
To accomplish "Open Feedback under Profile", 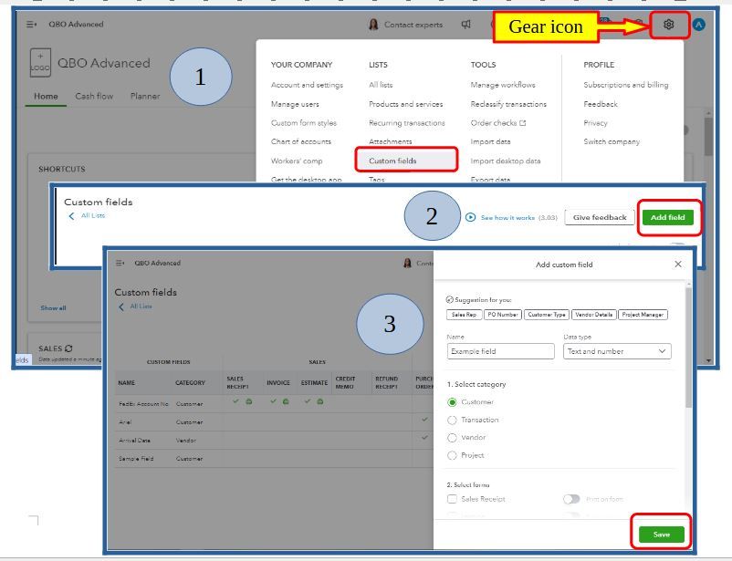I will point(601,104).
